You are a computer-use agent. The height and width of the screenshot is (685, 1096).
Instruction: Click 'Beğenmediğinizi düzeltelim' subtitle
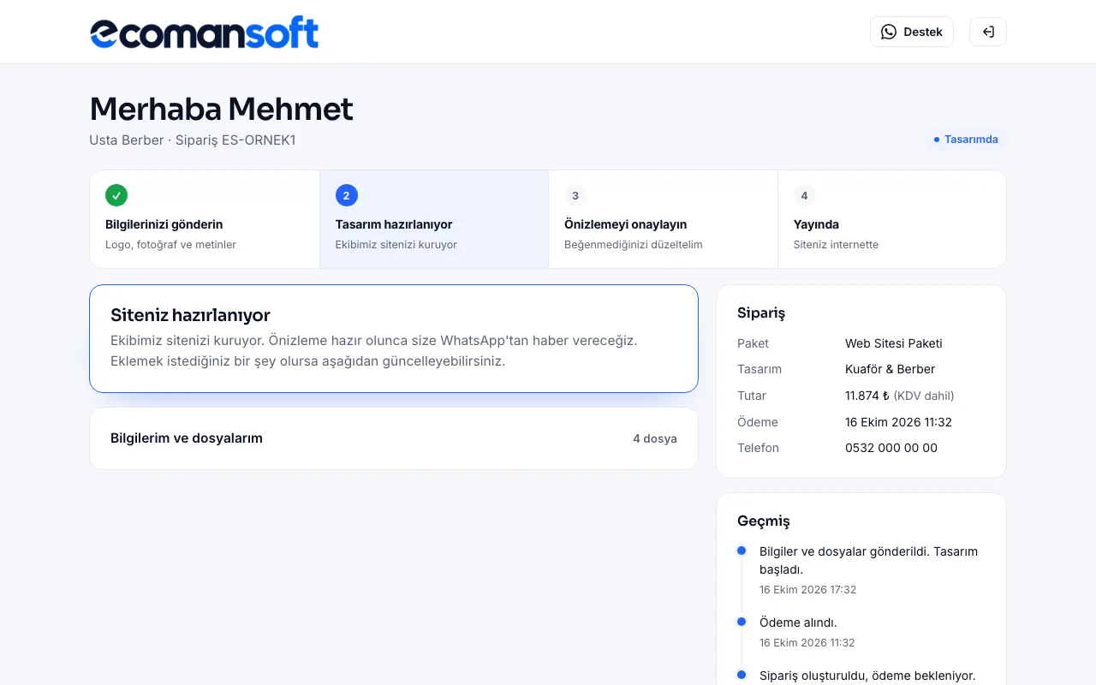pos(633,245)
